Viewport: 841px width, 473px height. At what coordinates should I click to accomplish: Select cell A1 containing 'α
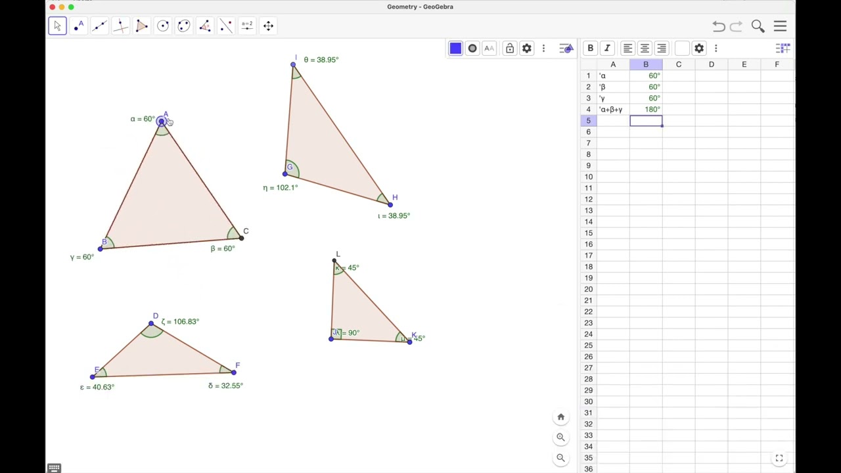pyautogui.click(x=613, y=76)
